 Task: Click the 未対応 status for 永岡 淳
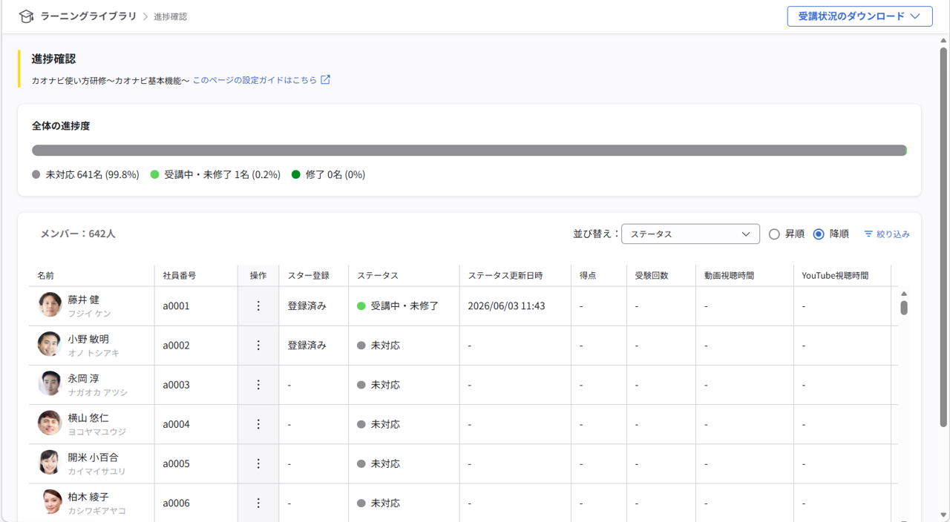(379, 385)
